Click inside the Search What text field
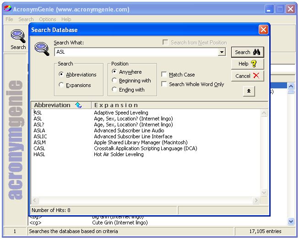 136,52
